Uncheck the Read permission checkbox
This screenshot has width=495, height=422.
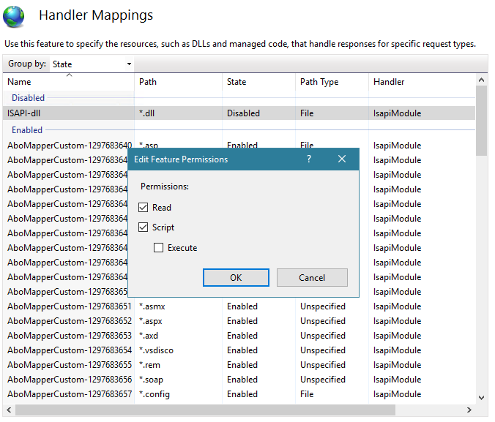point(144,208)
